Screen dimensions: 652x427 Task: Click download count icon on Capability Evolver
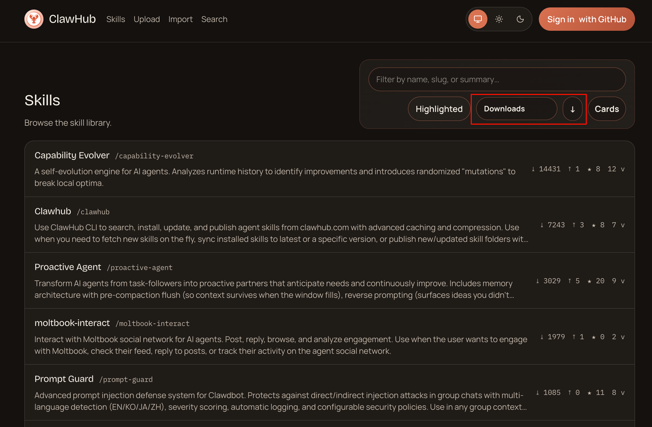pos(533,169)
